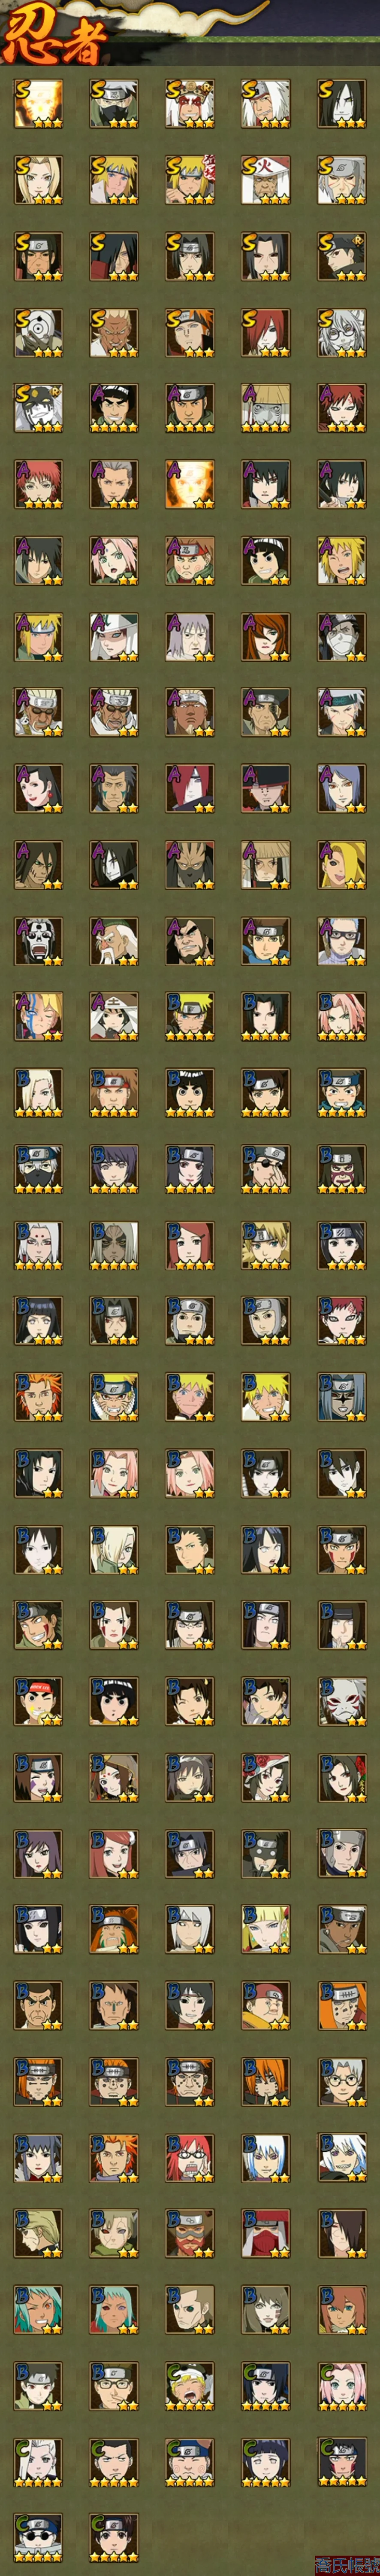This screenshot has width=380, height=2576.
Task: Select red-haired Karin with glasses
Action: coord(190,2156)
